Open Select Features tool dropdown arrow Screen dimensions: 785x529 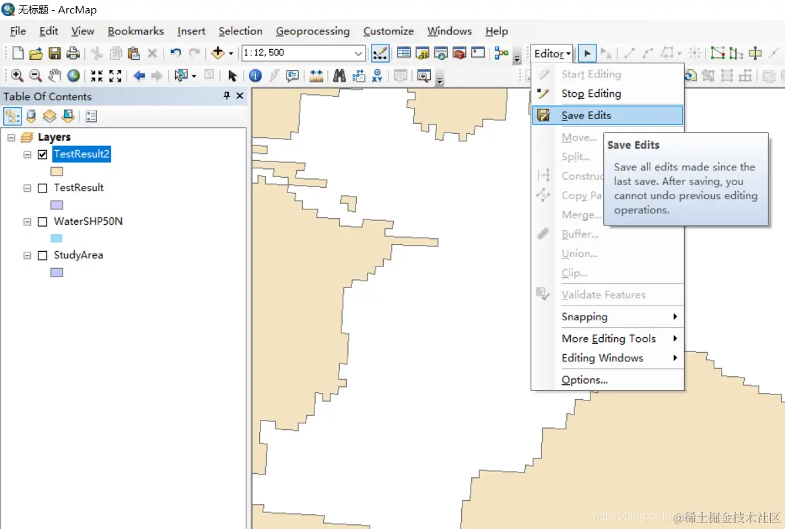pyautogui.click(x=194, y=76)
